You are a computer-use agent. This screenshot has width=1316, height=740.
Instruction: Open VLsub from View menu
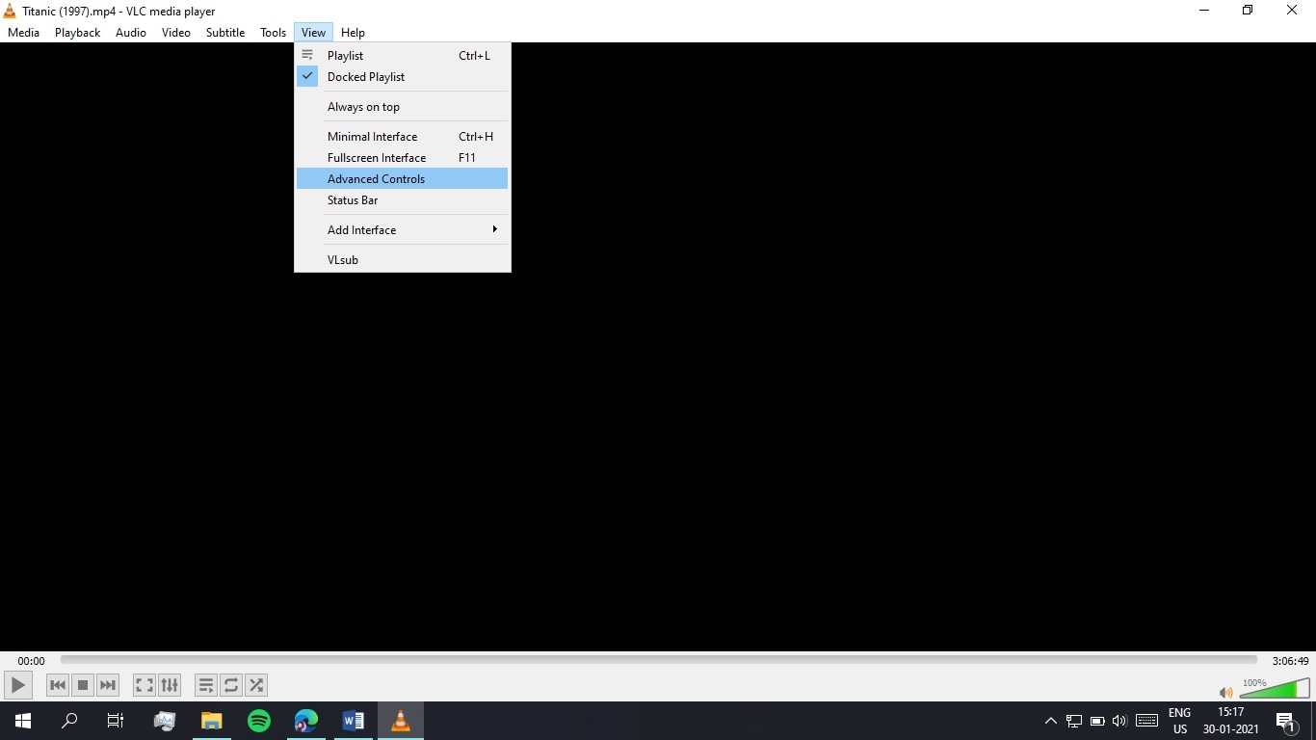403,260
